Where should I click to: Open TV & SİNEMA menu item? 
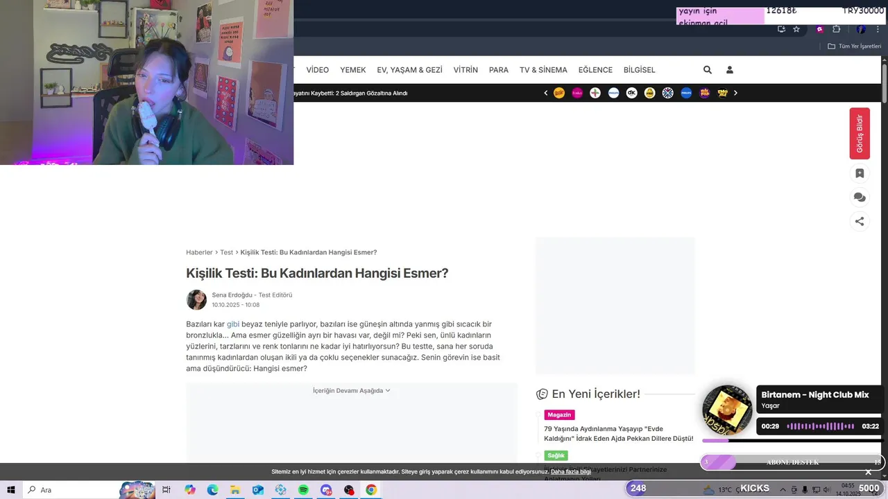(543, 70)
